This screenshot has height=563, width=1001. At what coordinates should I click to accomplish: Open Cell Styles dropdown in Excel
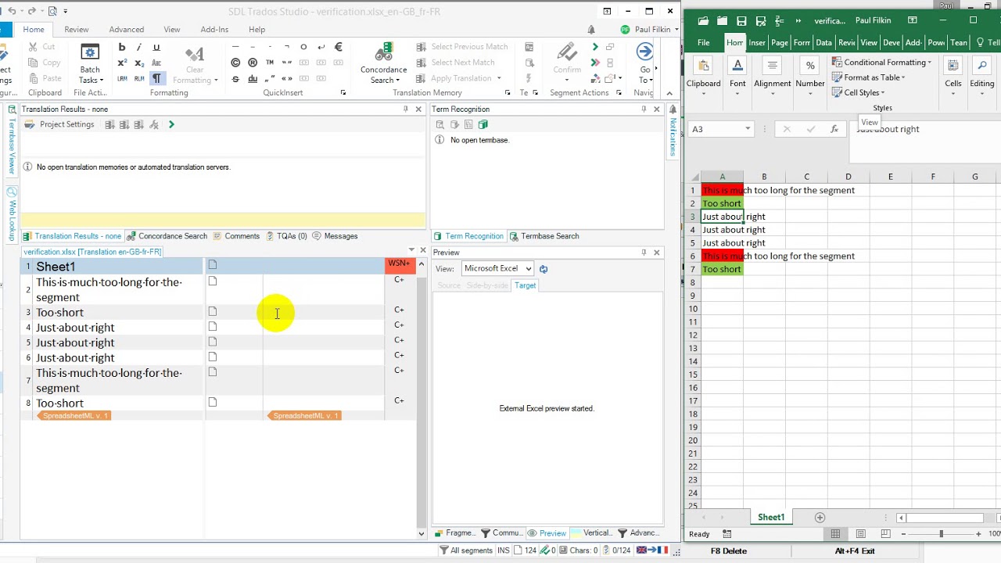[x=859, y=92]
